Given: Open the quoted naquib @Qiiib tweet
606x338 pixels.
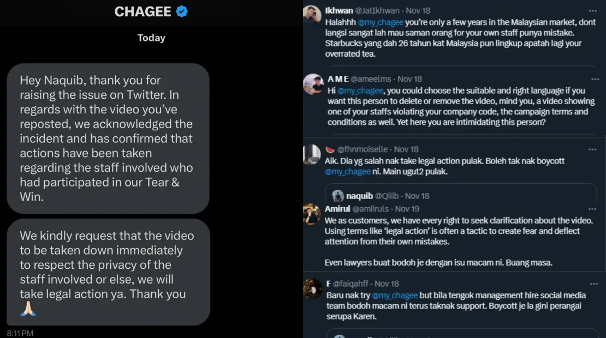Looking at the screenshot, I should click(x=460, y=195).
